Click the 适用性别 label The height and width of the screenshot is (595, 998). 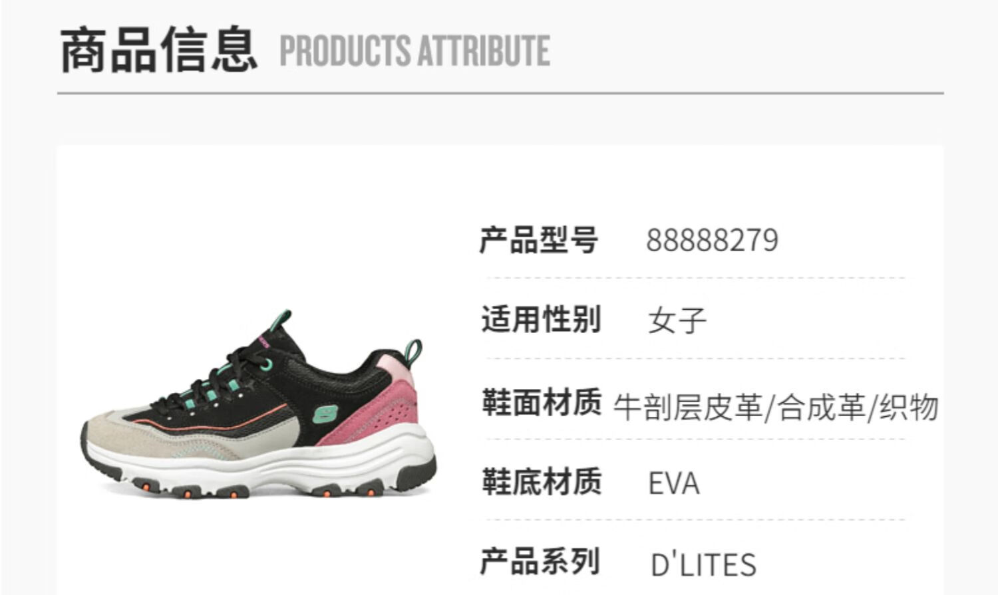(541, 319)
